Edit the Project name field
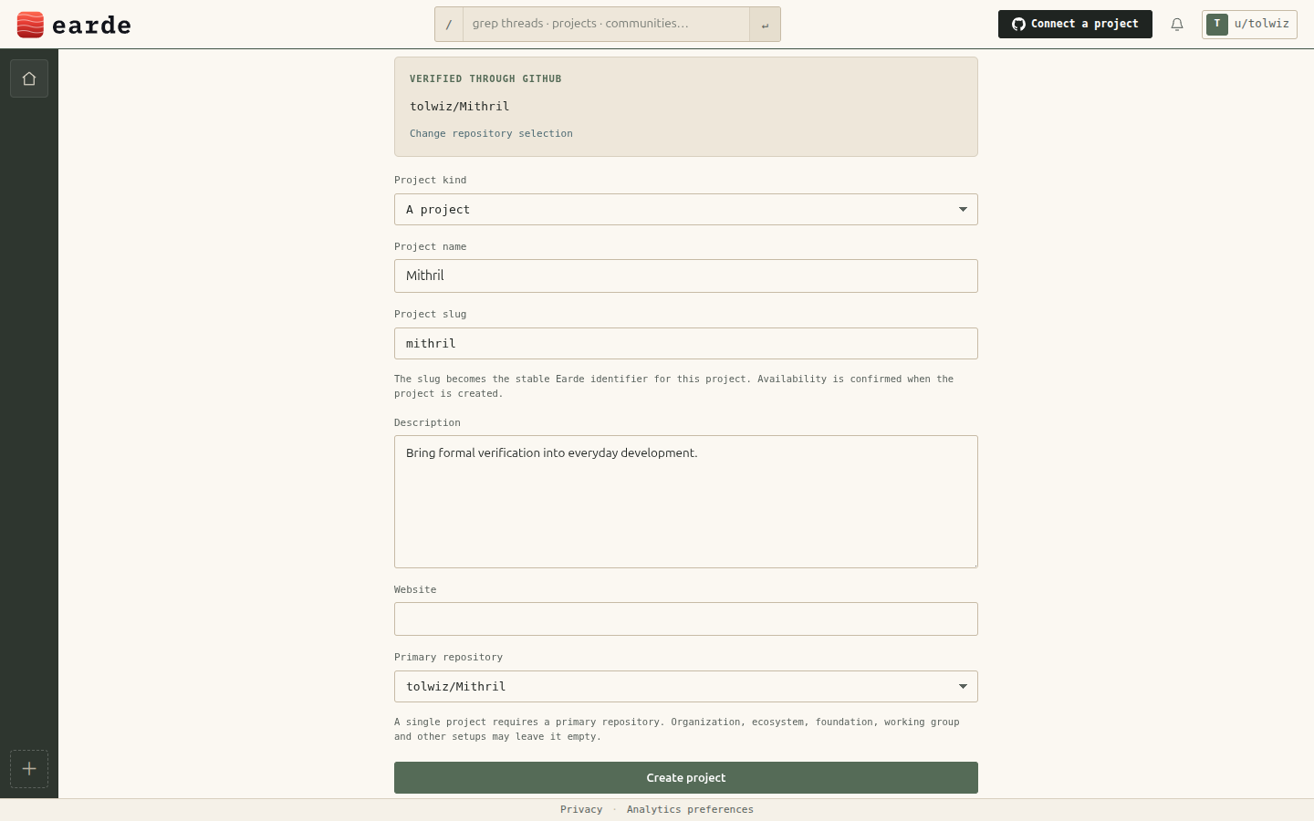The height and width of the screenshot is (821, 1314). point(686,276)
